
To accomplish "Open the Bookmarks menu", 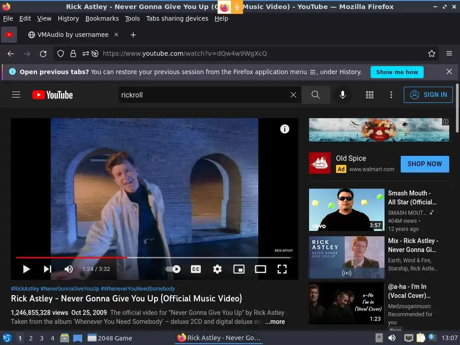I will pos(102,18).
